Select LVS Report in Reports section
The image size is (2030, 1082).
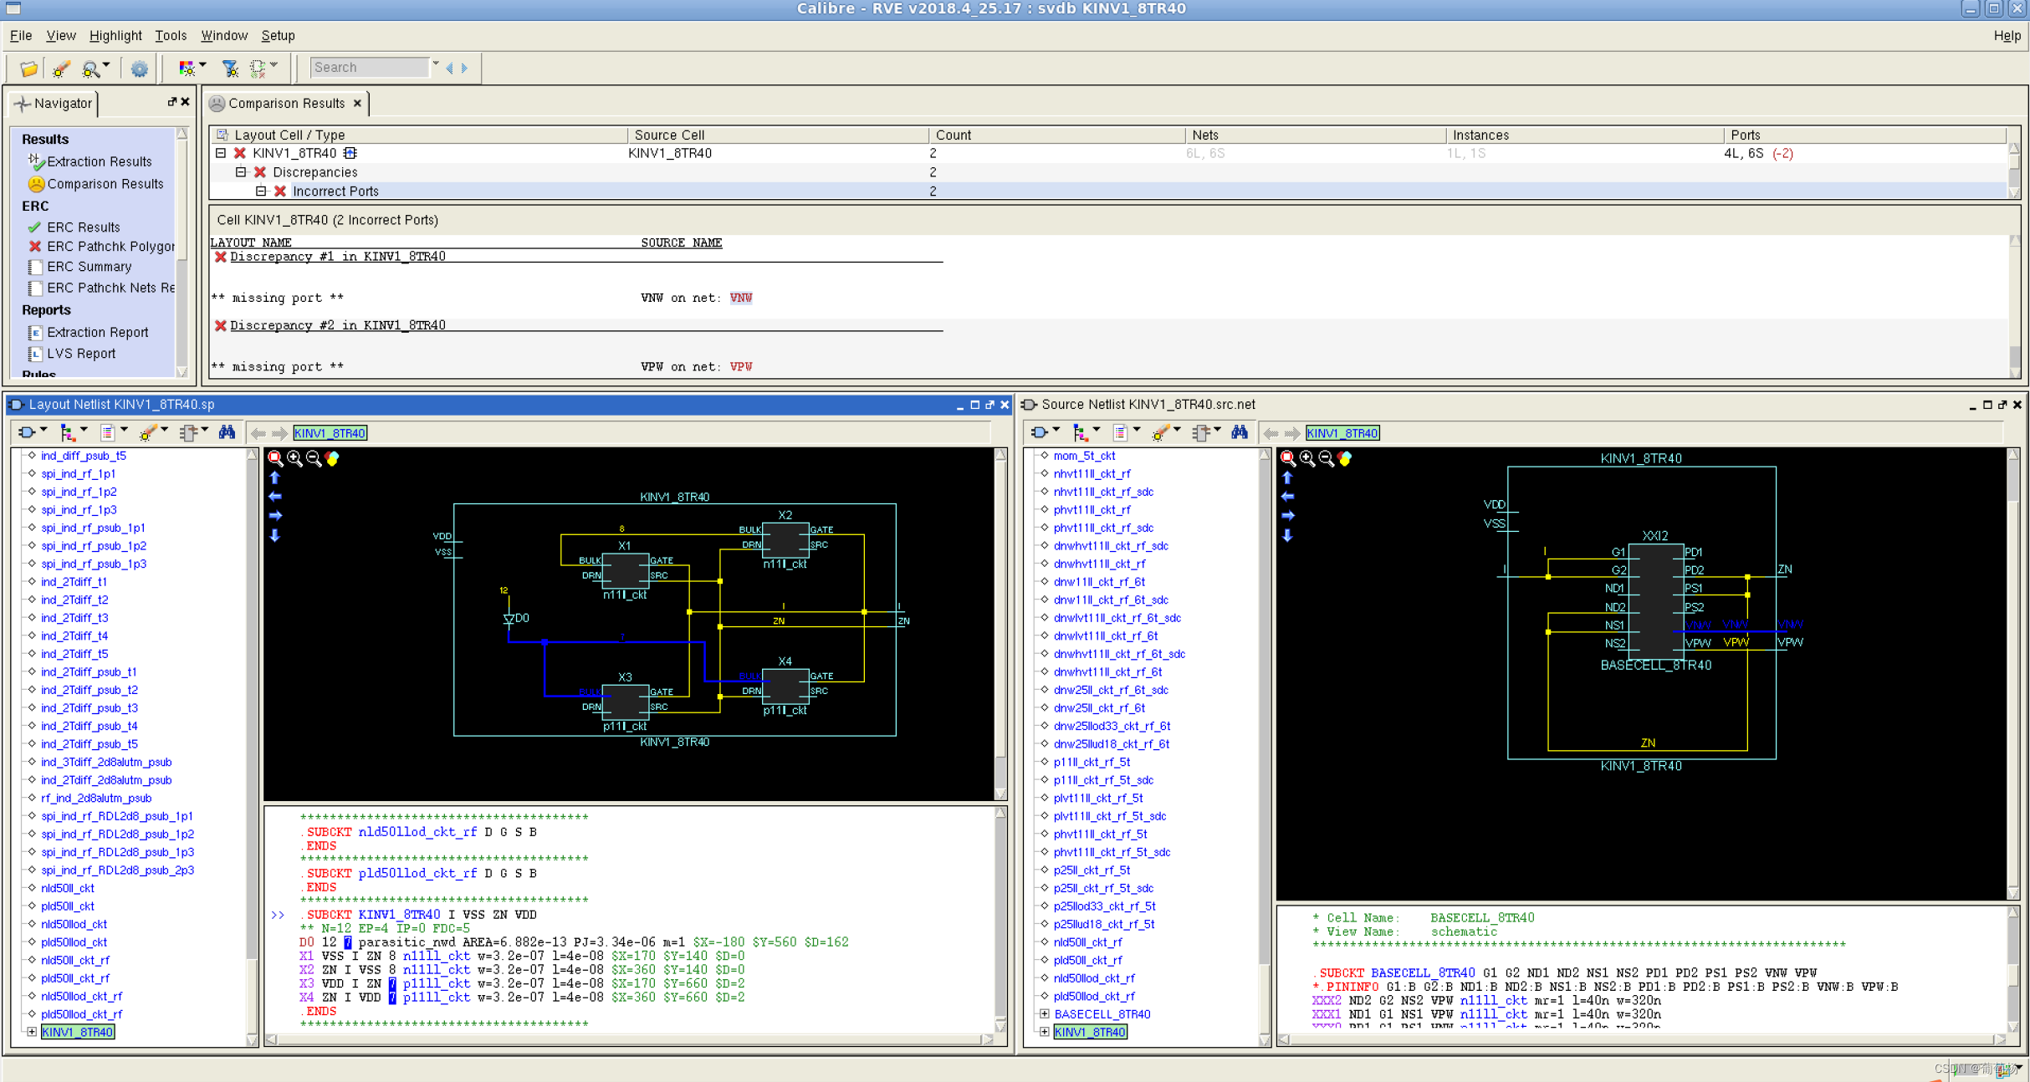click(78, 353)
